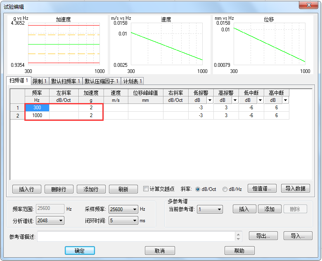Select row 2 高中断 value 6
Screen dimensions: 322x261
click(277, 115)
